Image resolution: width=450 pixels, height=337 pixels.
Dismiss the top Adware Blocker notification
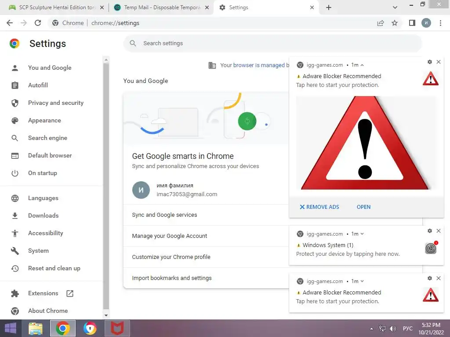coord(439,62)
